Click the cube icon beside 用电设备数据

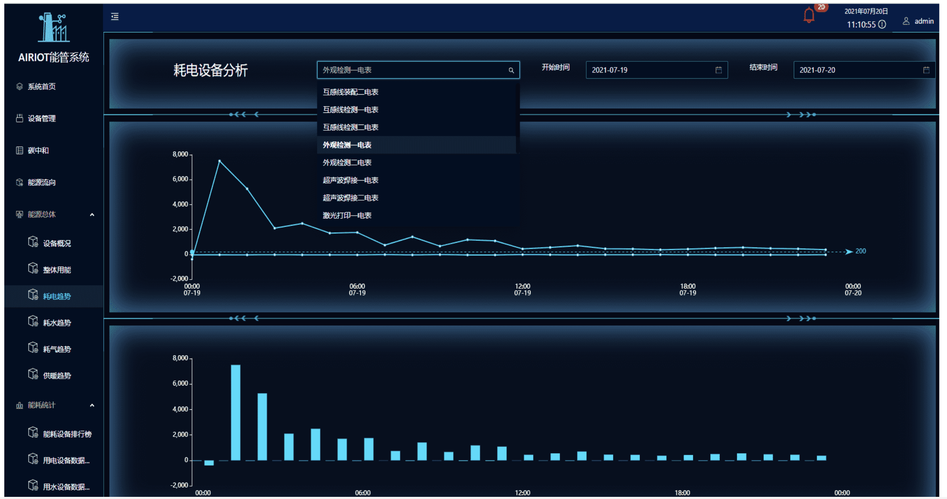[33, 459]
